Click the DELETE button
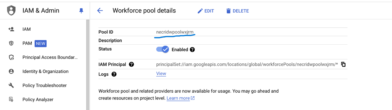This screenshot has height=110, width=392. tap(237, 11)
